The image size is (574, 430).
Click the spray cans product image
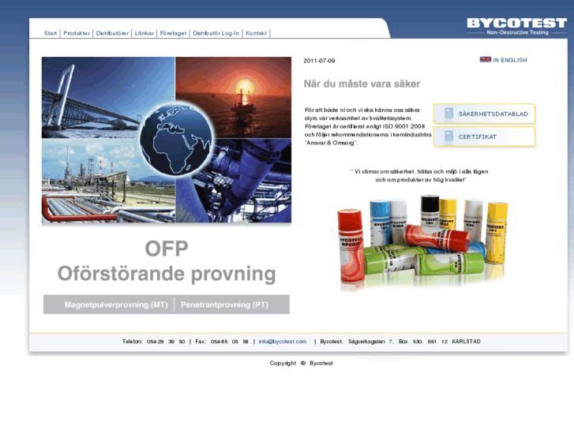click(x=422, y=243)
